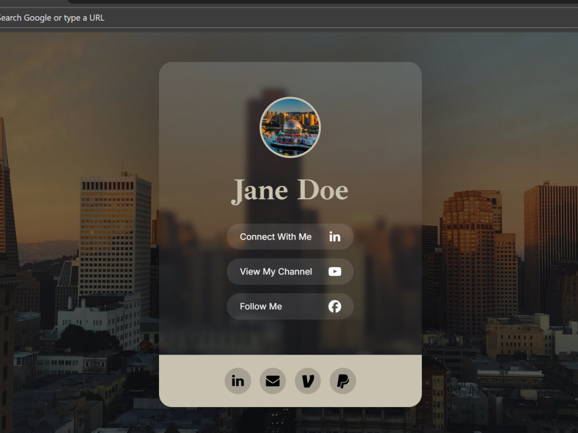Viewport: 578px width, 433px height.
Task: Click the Connect With Me button
Action: (x=290, y=236)
